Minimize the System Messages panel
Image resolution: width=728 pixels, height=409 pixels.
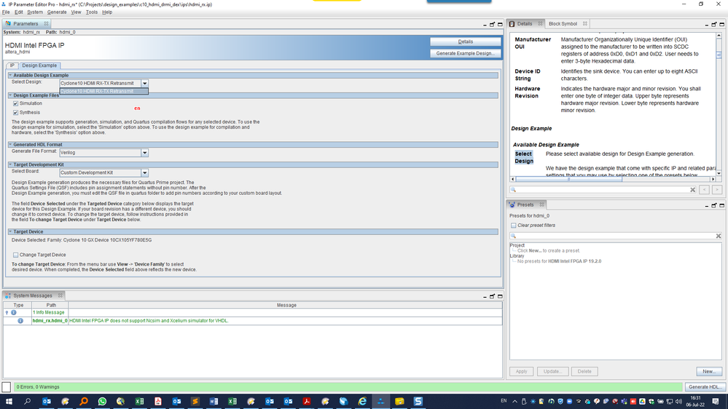pos(485,296)
